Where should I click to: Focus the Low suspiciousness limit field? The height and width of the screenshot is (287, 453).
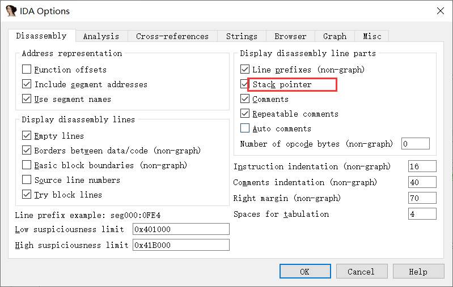tap(181, 229)
